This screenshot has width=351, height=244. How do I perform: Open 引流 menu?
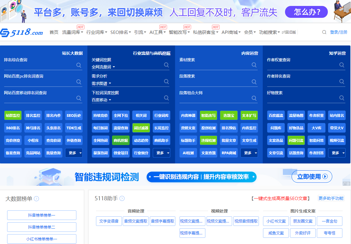tap(140, 32)
